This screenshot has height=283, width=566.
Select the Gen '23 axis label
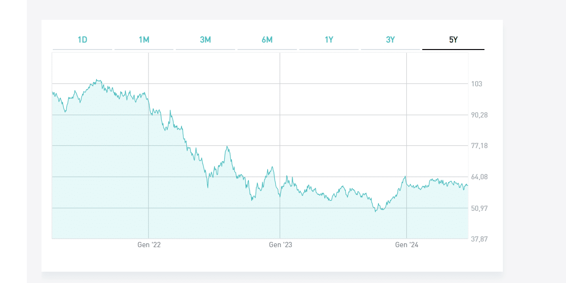tap(280, 245)
